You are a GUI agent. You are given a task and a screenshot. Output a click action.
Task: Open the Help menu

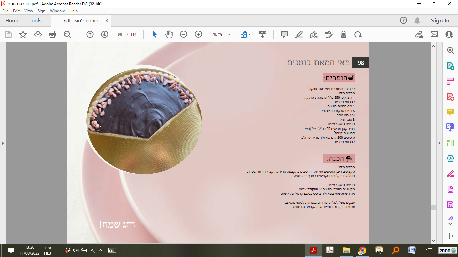point(73,11)
